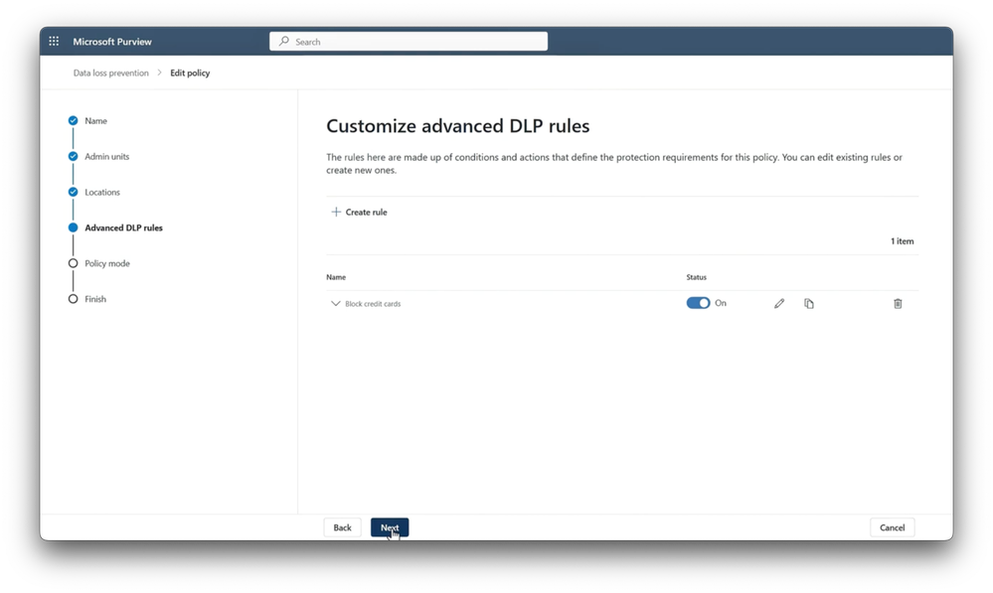Click the breadcrumb chevron separator
The height and width of the screenshot is (593, 993).
click(x=159, y=73)
